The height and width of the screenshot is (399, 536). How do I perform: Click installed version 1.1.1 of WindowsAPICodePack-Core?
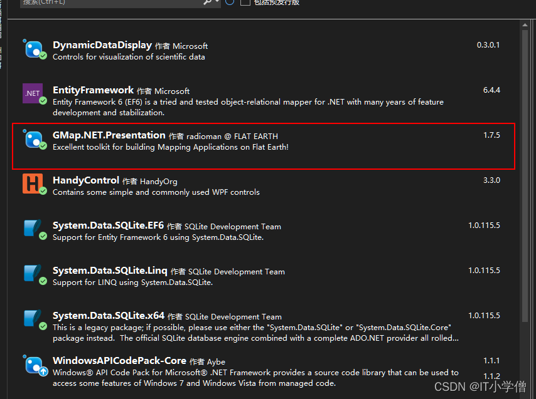(x=491, y=360)
